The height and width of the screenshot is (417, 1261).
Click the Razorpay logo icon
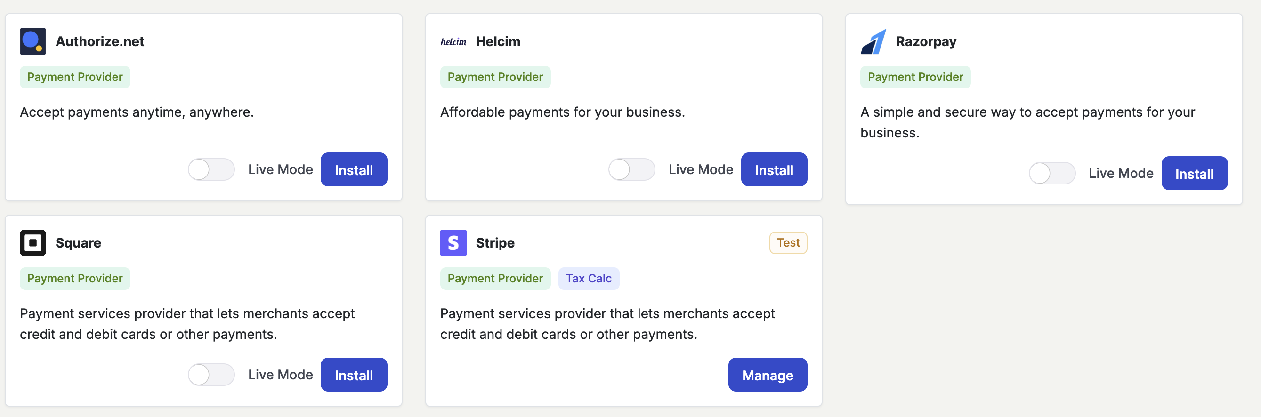(873, 41)
